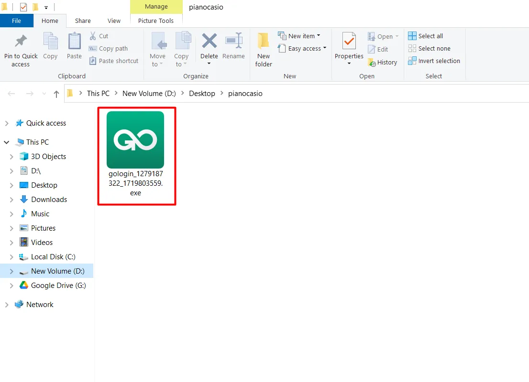Switch to the View ribbon tab
529x382 pixels.
(x=114, y=21)
